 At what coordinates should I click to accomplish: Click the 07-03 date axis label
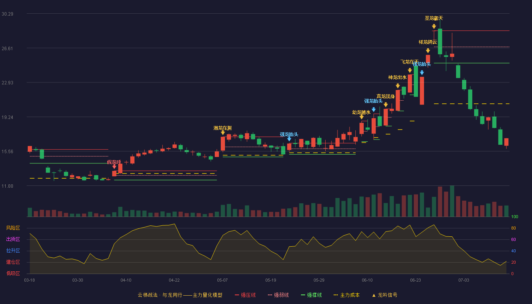coord(464,280)
